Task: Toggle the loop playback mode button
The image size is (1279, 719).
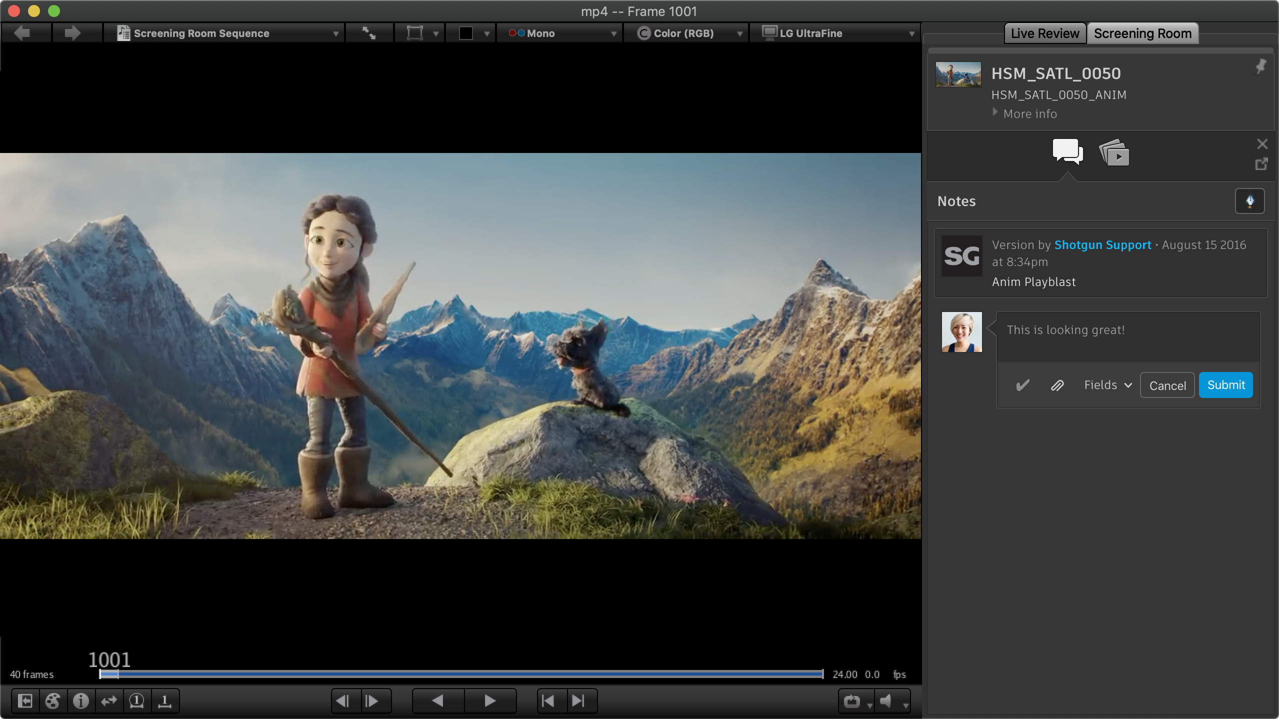Action: coord(852,701)
